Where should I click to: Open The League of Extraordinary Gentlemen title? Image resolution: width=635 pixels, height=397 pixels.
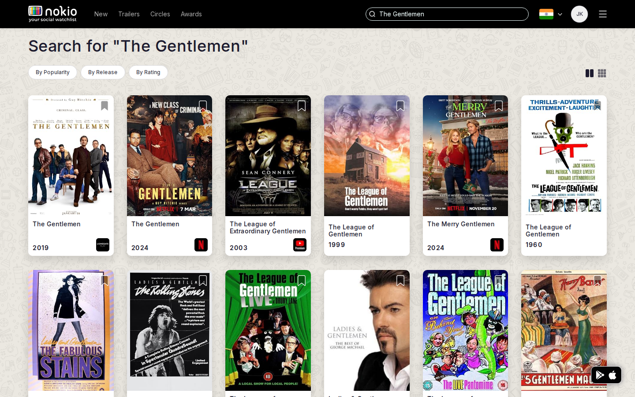click(268, 228)
